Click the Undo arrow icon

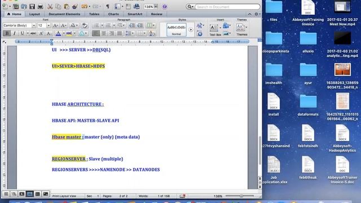pyautogui.click(x=84, y=6)
